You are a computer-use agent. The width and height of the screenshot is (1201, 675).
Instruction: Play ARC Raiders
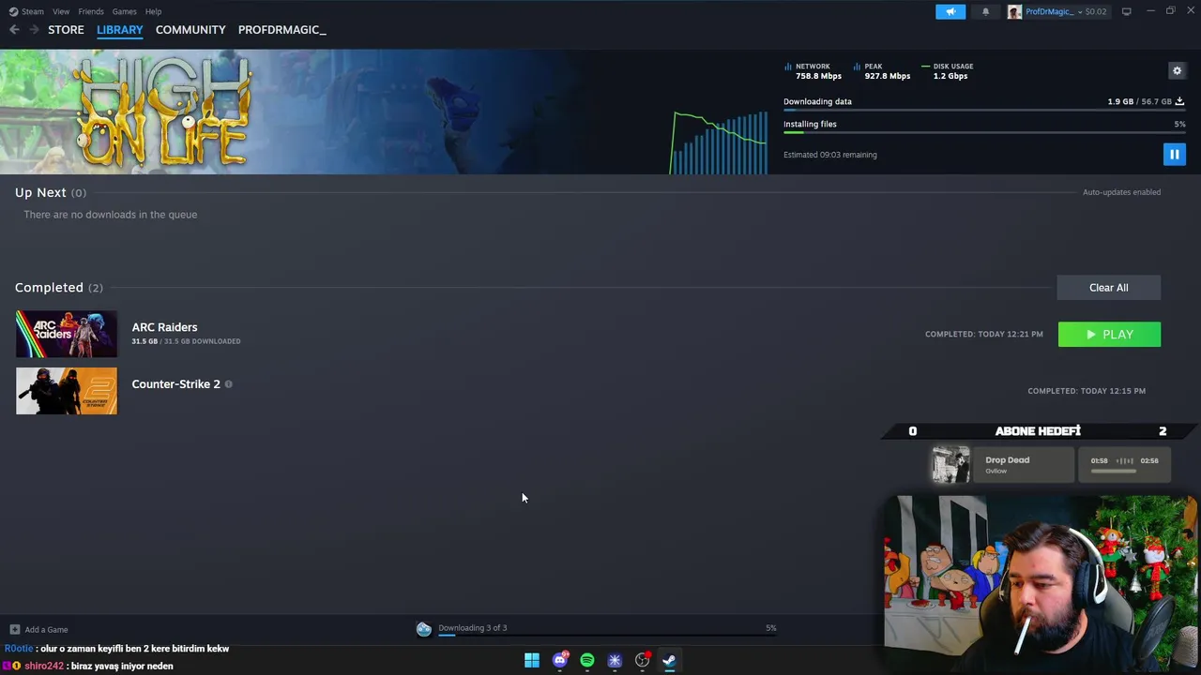pos(1109,335)
